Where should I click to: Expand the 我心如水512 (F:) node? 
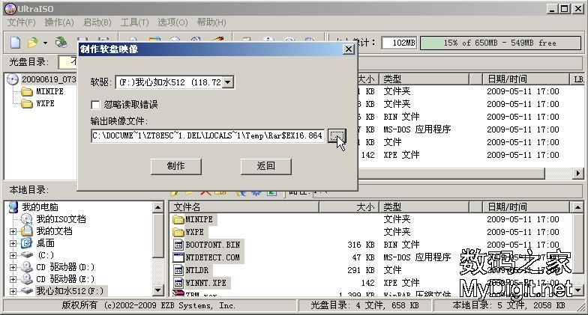[x=13, y=292]
